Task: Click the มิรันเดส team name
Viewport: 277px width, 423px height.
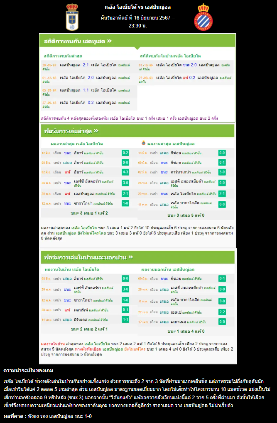Action: (81, 320)
